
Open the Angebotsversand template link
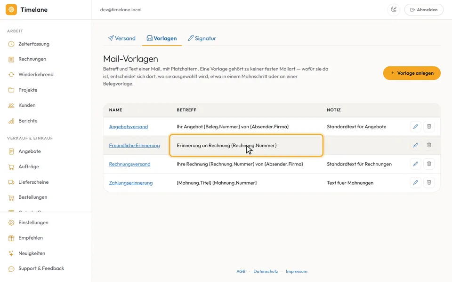click(128, 126)
